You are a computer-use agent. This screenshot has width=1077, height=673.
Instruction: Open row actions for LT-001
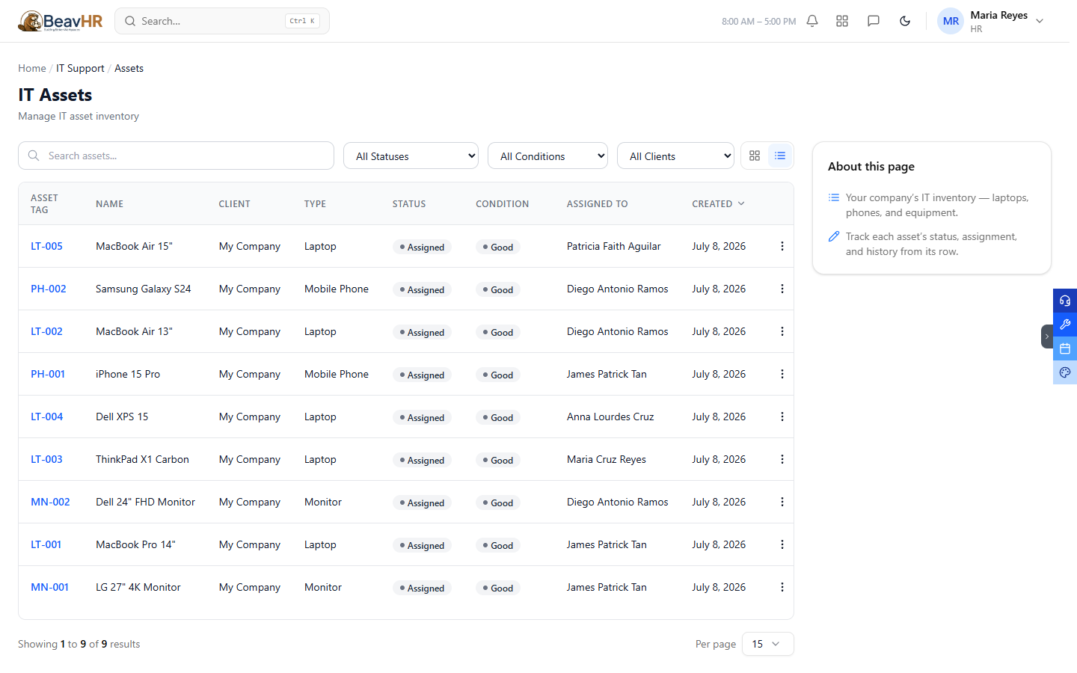782,544
